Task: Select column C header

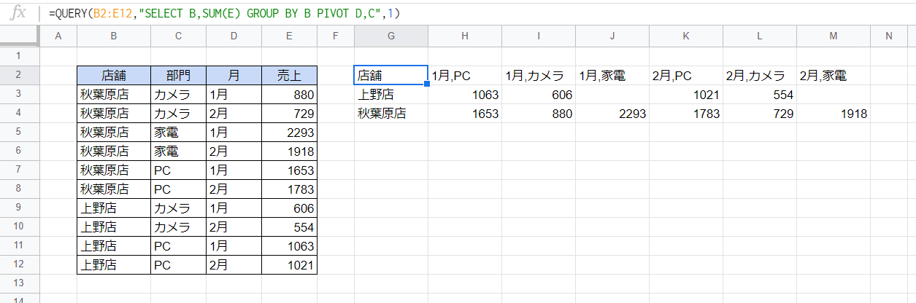Action: tap(179, 36)
